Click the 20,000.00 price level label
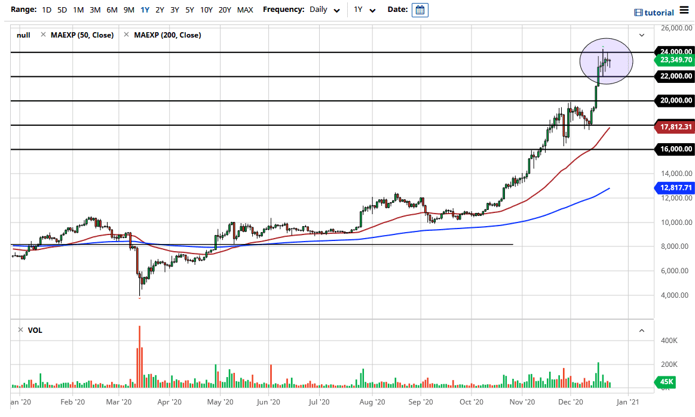 674,100
